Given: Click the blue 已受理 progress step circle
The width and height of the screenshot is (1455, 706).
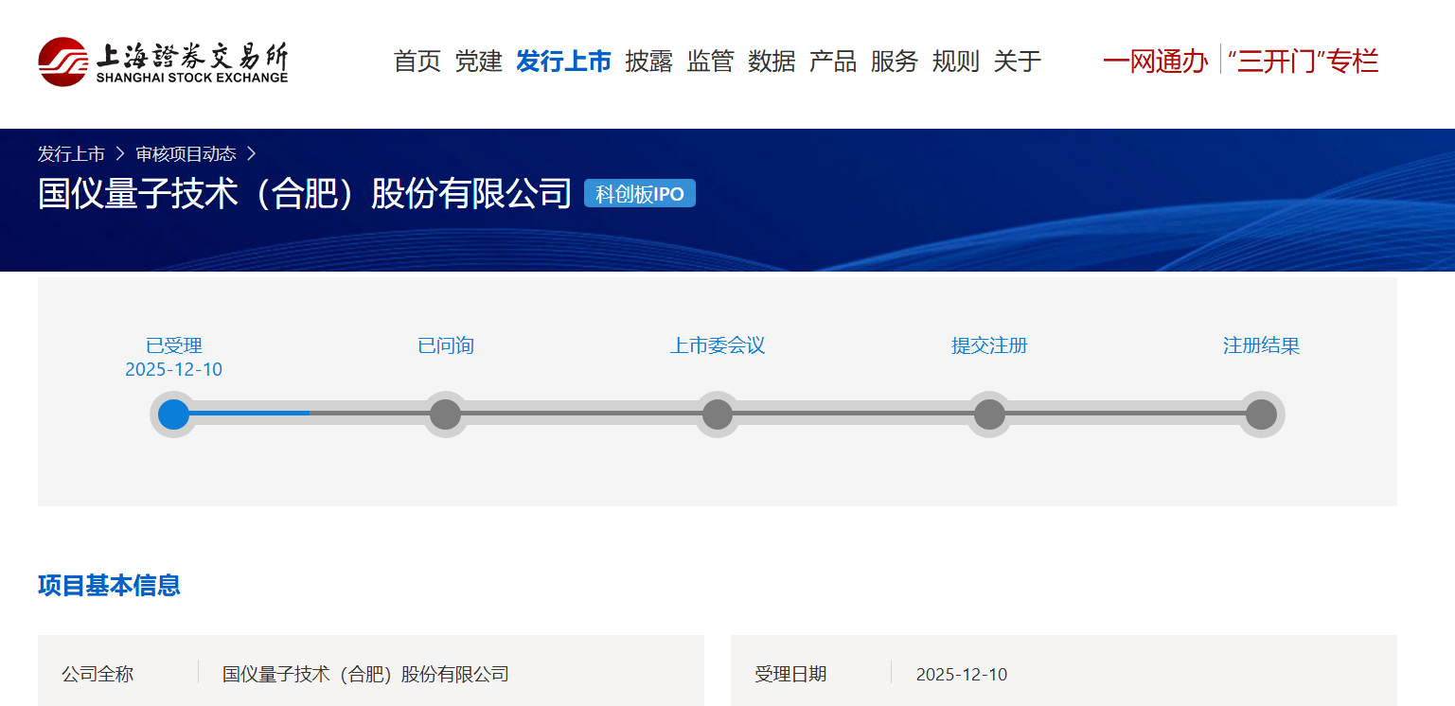Looking at the screenshot, I should pyautogui.click(x=174, y=415).
